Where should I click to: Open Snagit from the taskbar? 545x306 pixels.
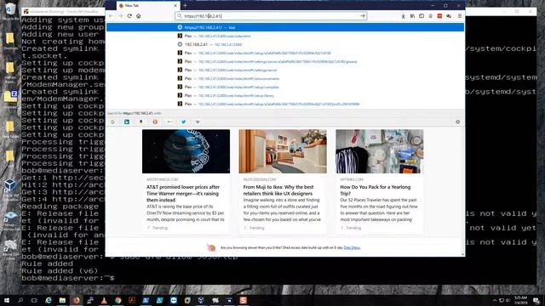pos(243,300)
